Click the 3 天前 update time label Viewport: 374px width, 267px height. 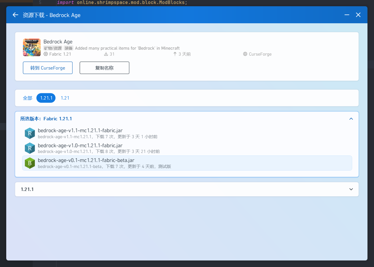[184, 54]
